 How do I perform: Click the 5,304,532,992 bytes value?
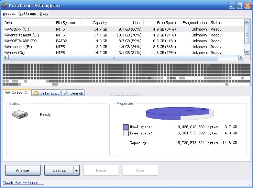[198, 133]
